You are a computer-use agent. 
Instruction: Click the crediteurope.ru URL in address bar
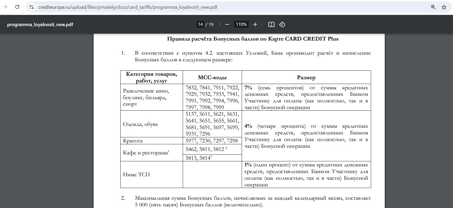(x=128, y=7)
